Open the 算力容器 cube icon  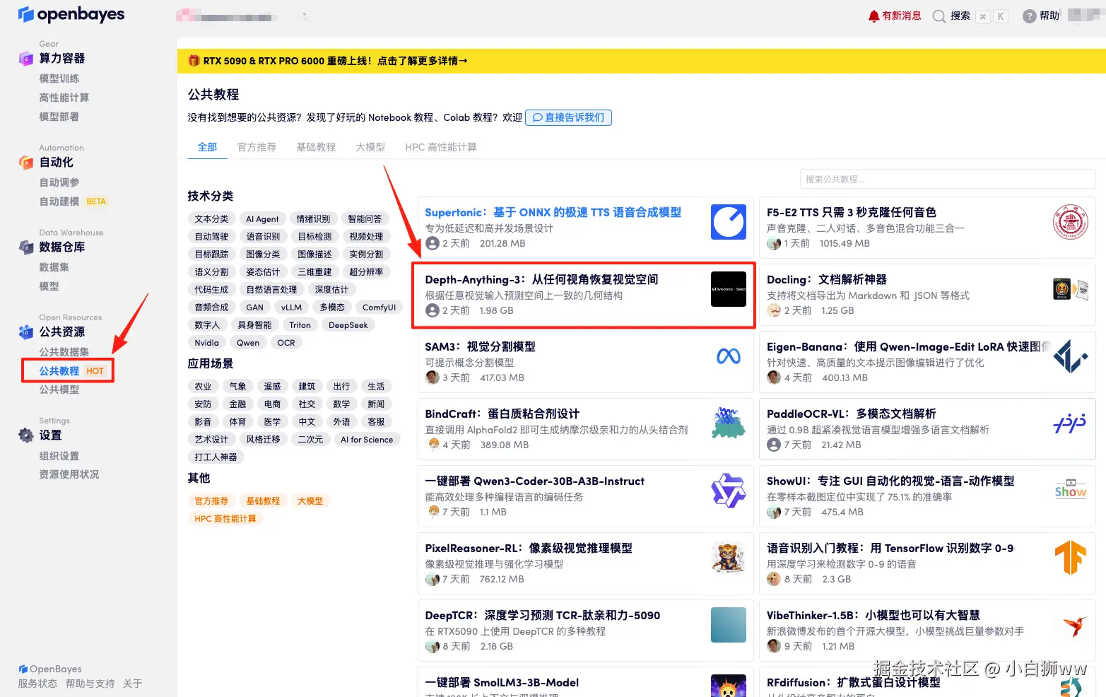pos(26,59)
